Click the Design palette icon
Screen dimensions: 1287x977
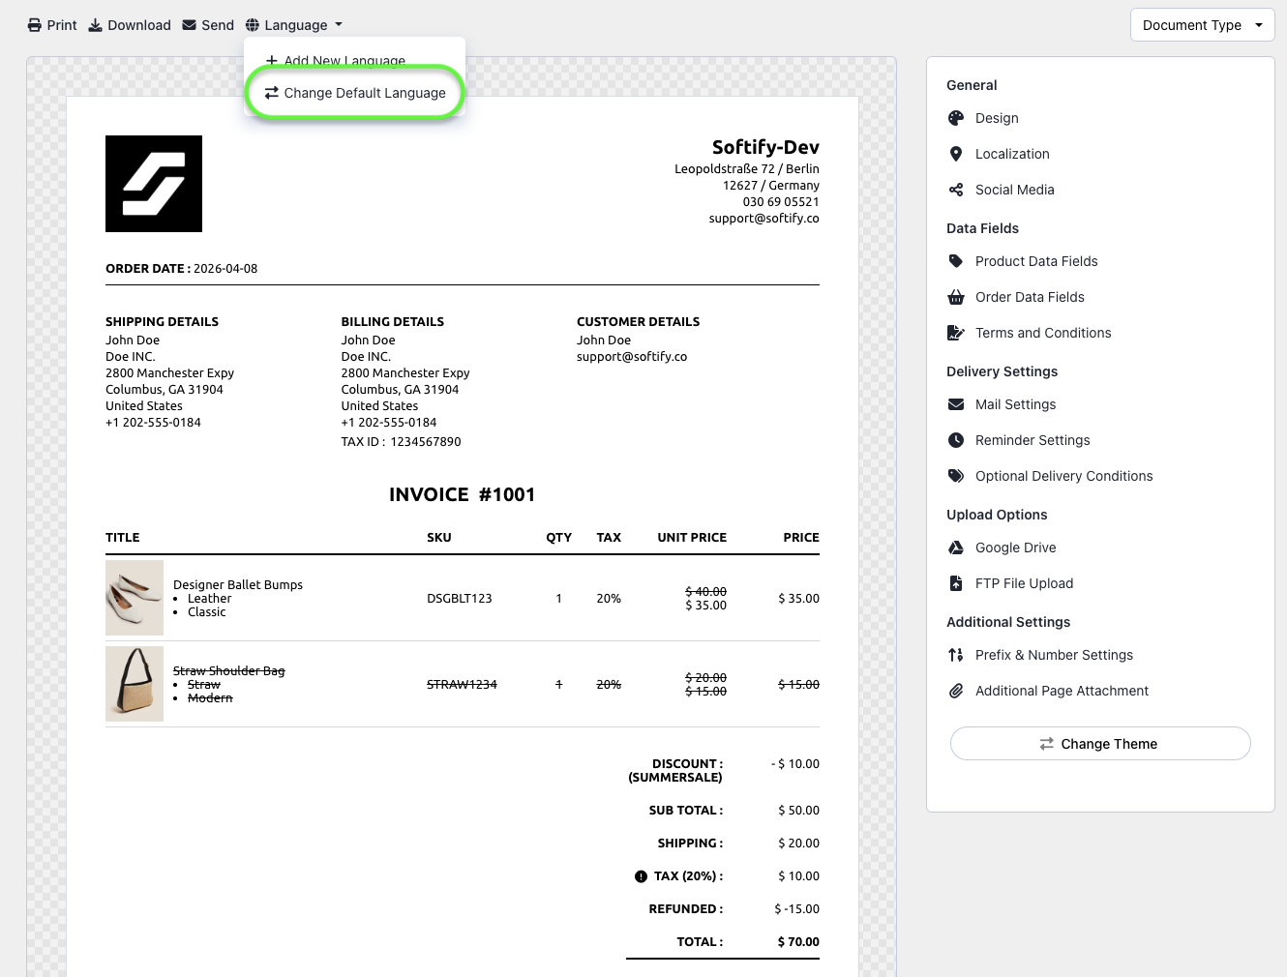pos(956,118)
